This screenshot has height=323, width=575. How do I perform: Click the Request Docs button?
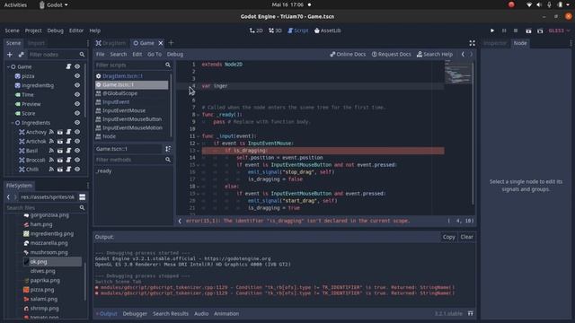coord(392,54)
